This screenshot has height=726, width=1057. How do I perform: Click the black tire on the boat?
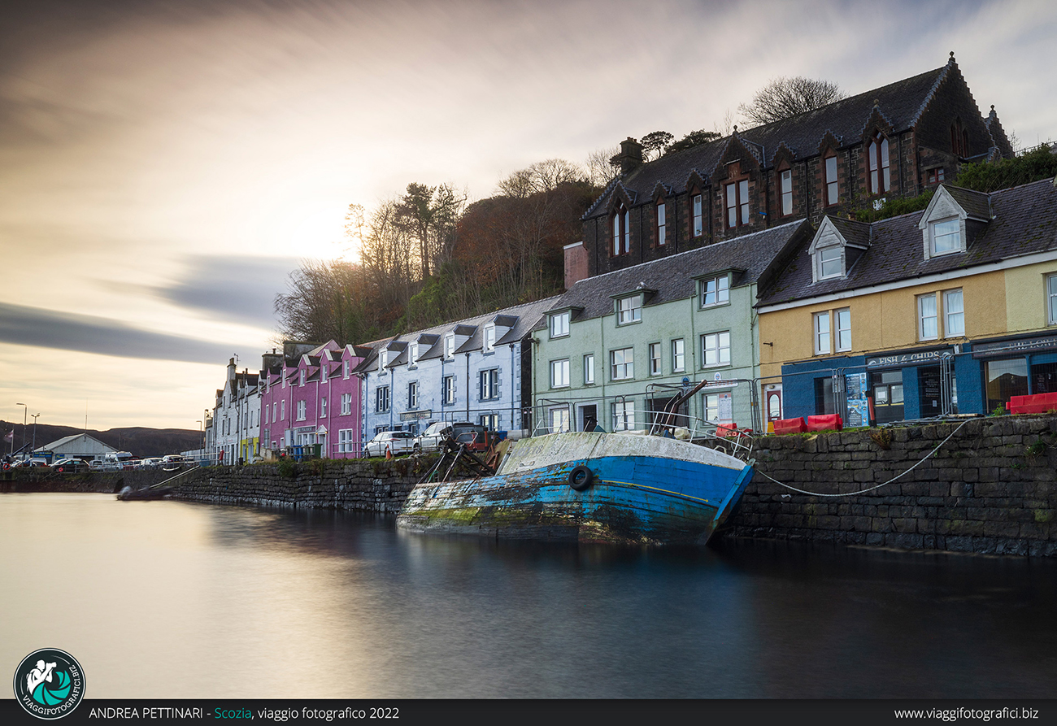580,477
